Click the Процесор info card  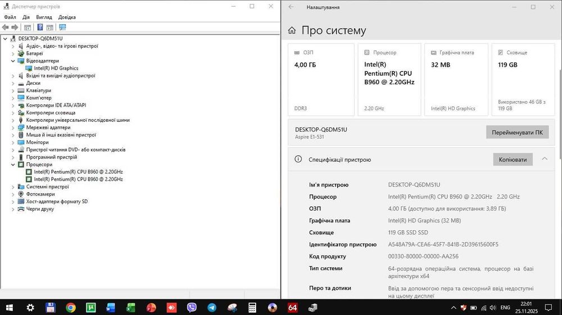tap(389, 80)
